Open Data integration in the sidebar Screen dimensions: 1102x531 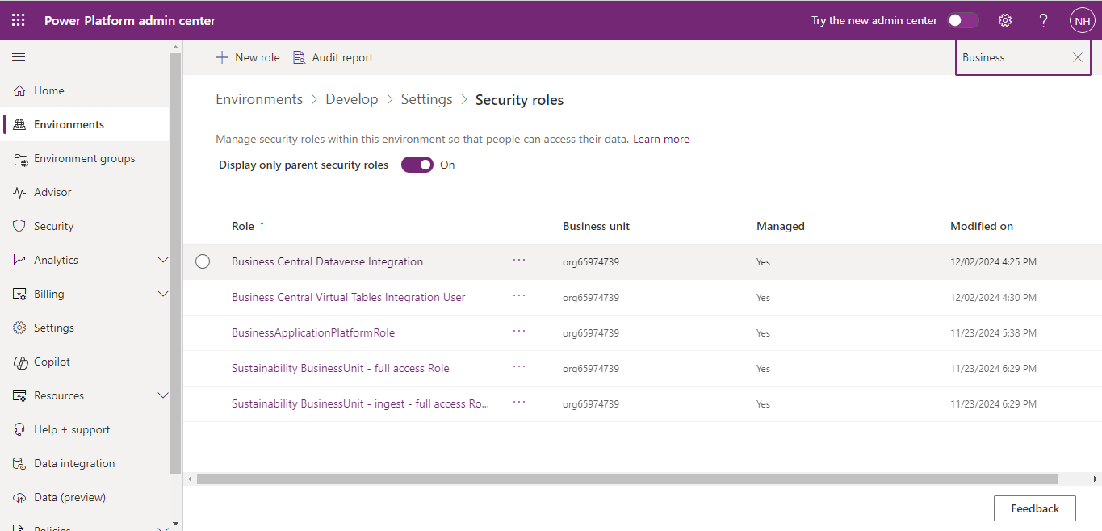click(74, 464)
